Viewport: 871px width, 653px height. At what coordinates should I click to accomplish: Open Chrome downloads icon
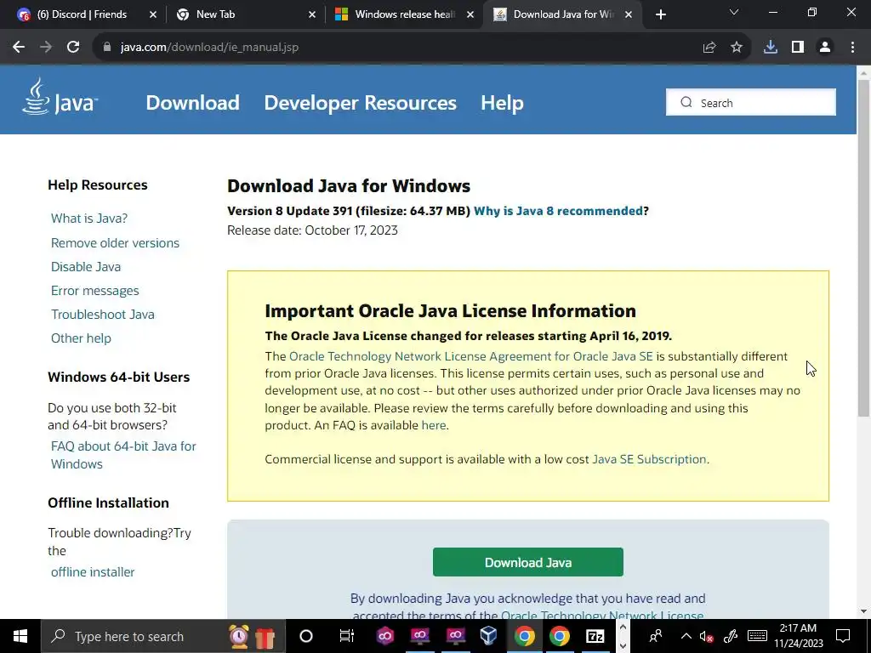pyautogui.click(x=771, y=48)
